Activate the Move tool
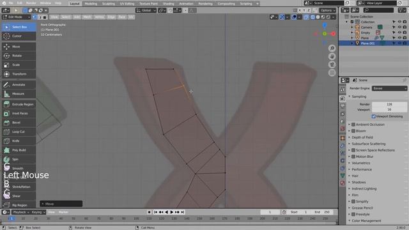Image resolution: width=409 pixels, height=230 pixels. click(x=19, y=47)
